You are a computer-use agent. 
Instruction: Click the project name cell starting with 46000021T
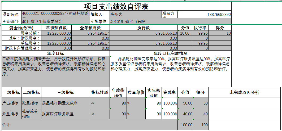(x=55, y=14)
